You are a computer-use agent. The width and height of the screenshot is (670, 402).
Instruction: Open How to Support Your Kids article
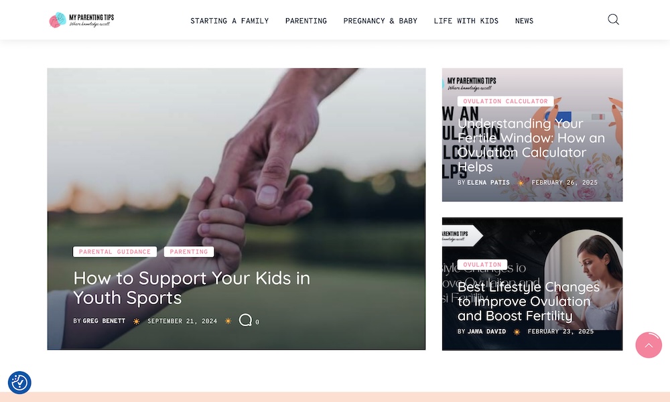click(192, 287)
